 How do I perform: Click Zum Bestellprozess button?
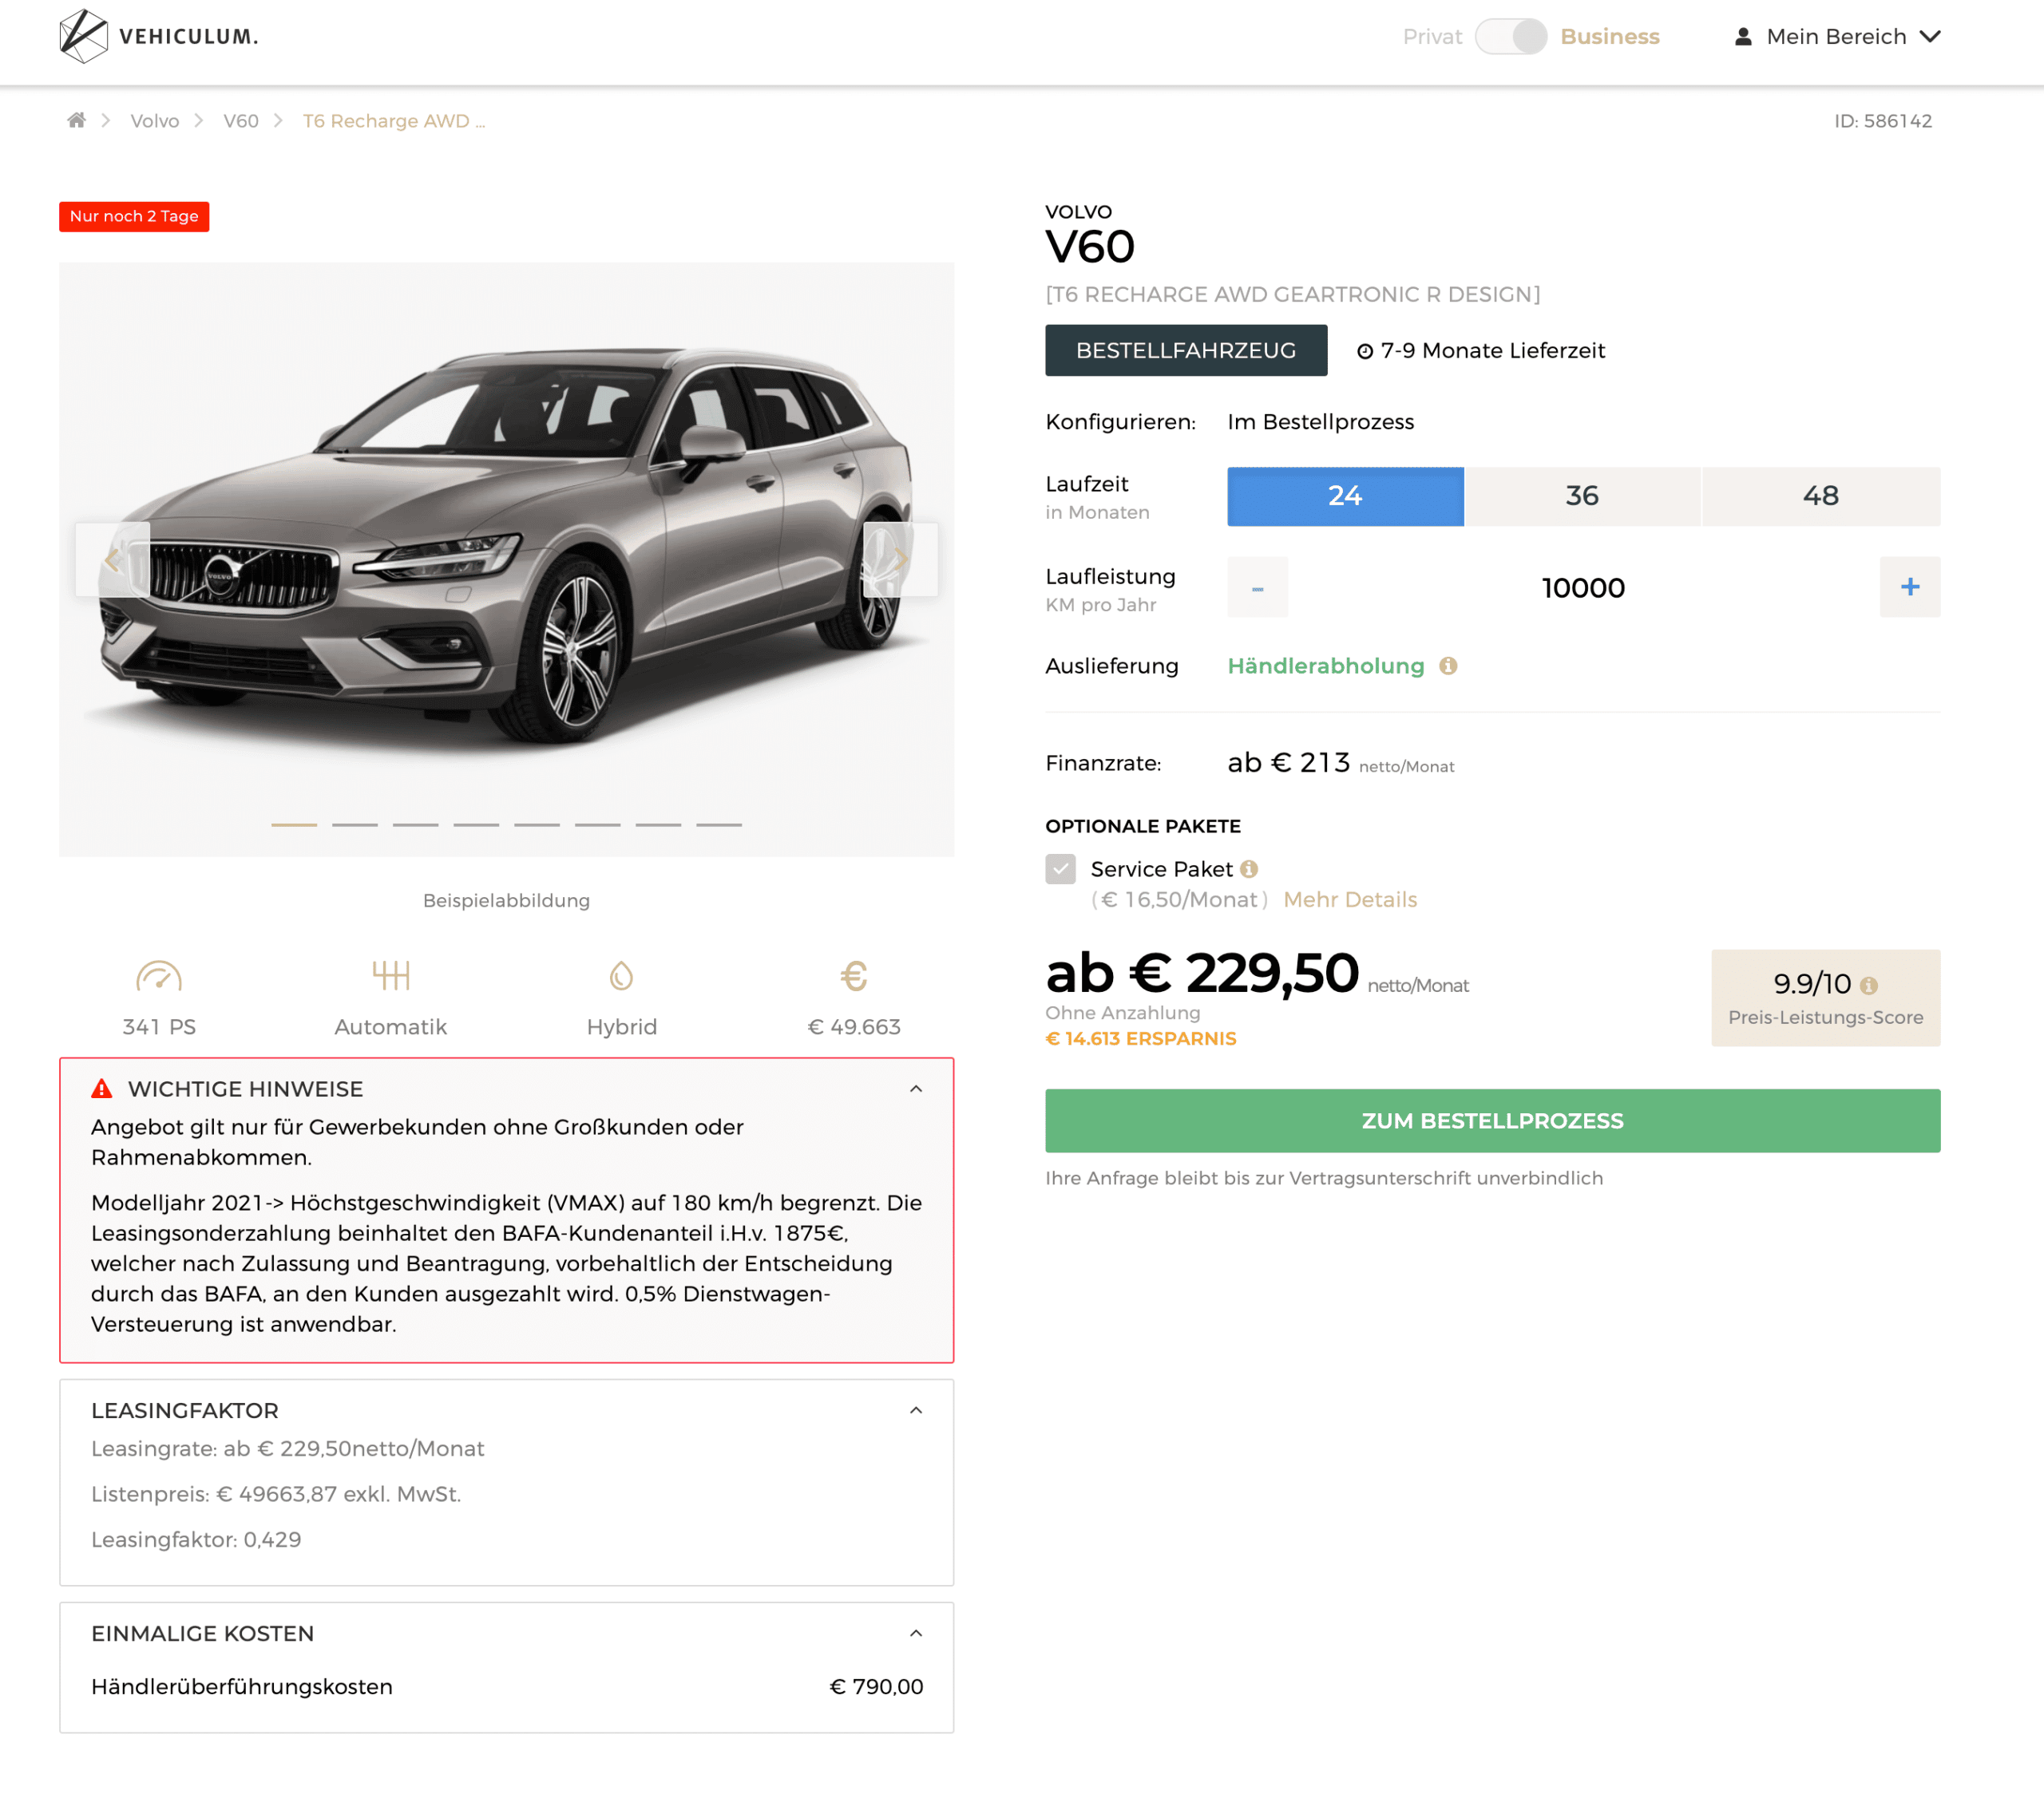click(1492, 1120)
